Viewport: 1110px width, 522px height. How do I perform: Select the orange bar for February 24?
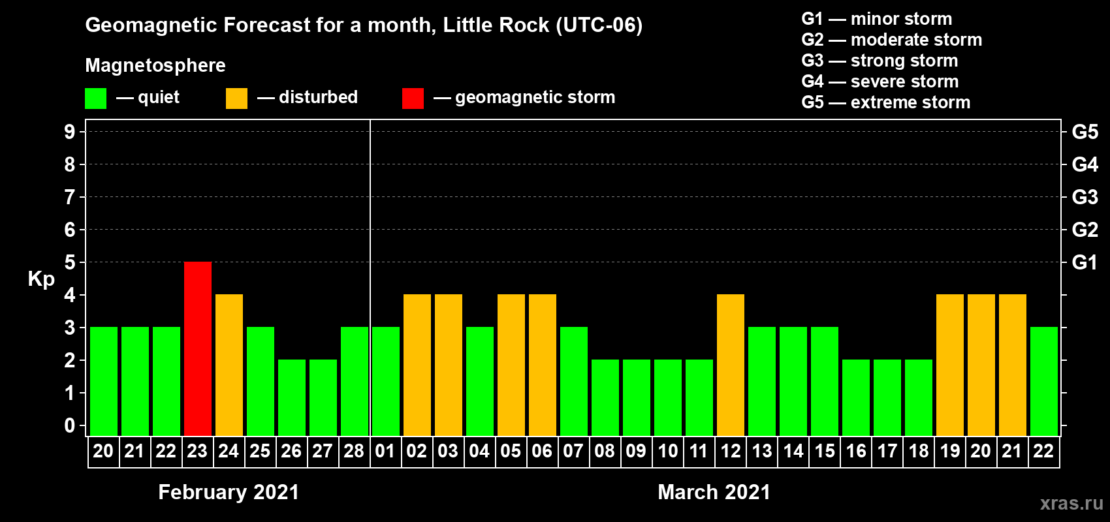pyautogui.click(x=229, y=365)
